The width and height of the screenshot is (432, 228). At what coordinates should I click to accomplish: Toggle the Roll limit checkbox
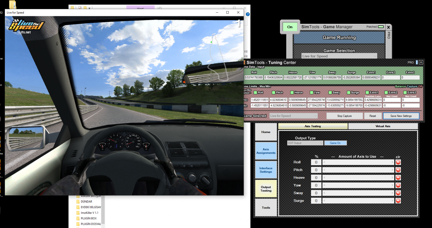255,92
